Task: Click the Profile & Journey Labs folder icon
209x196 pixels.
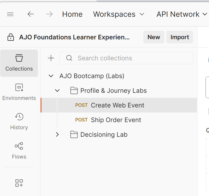Action: pyautogui.click(x=74, y=90)
